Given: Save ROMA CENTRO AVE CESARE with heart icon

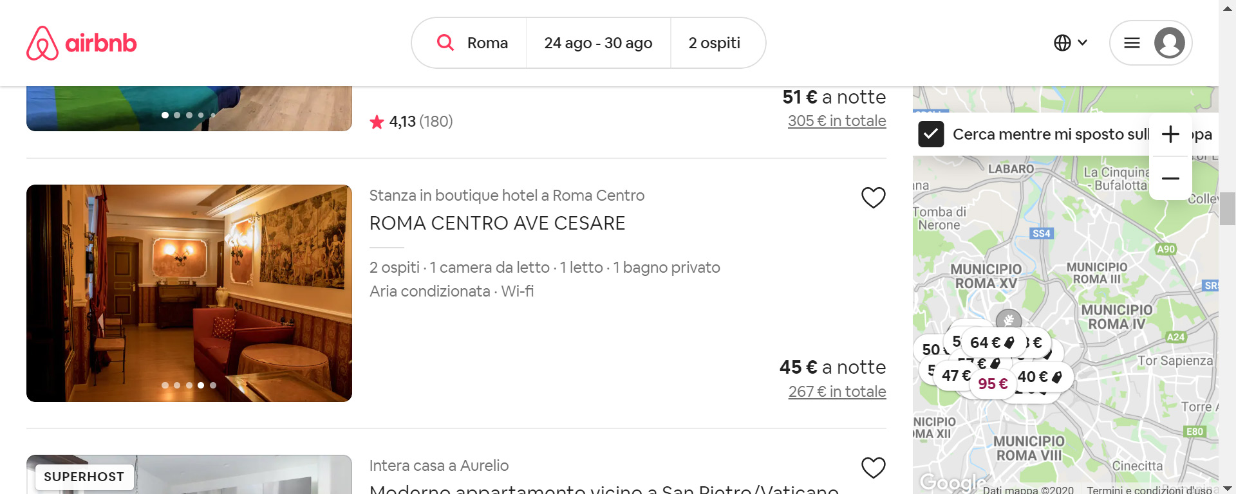Looking at the screenshot, I should 873,197.
